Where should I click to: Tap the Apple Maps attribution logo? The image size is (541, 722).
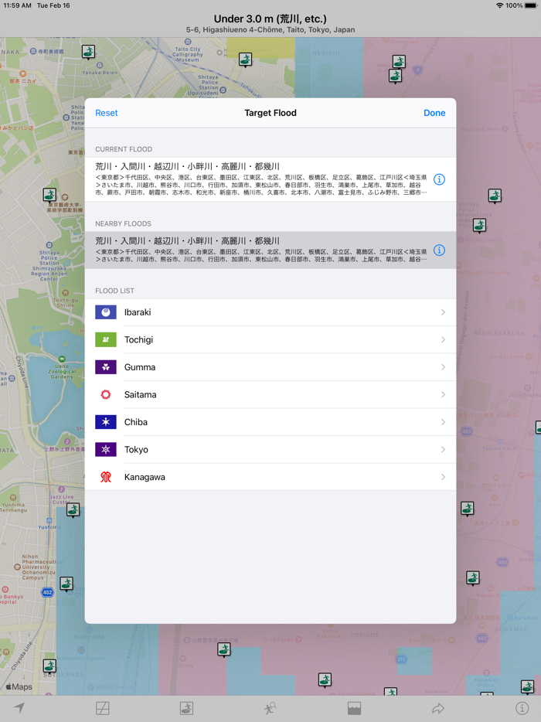tap(19, 687)
